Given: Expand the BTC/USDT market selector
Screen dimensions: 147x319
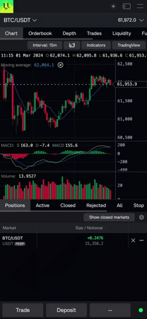Looking at the screenshot, I should pos(20,20).
